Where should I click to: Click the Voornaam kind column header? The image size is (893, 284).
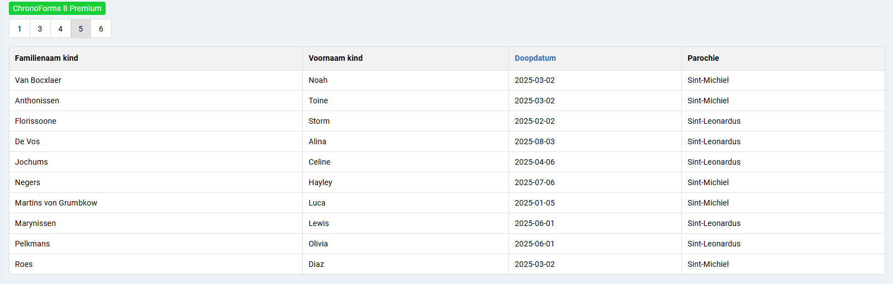[x=335, y=58]
